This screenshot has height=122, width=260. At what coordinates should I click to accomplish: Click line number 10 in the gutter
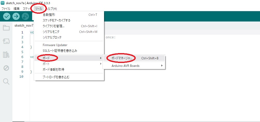pos(21,77)
